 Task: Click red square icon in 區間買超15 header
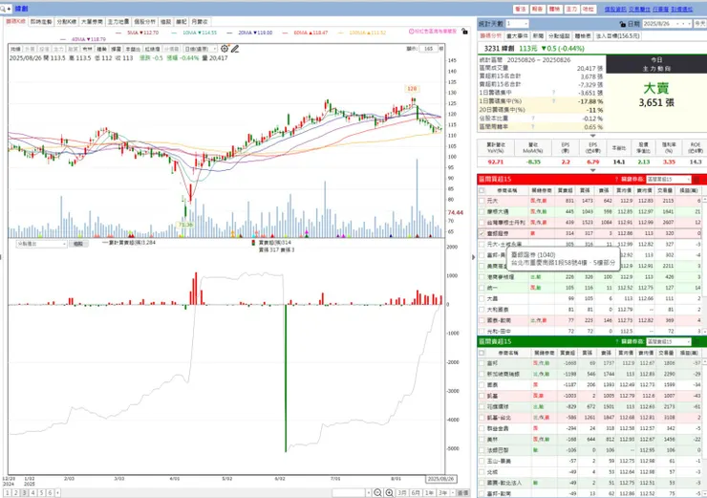click(x=696, y=179)
